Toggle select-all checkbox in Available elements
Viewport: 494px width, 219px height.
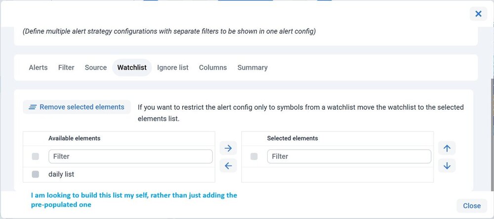click(x=36, y=156)
